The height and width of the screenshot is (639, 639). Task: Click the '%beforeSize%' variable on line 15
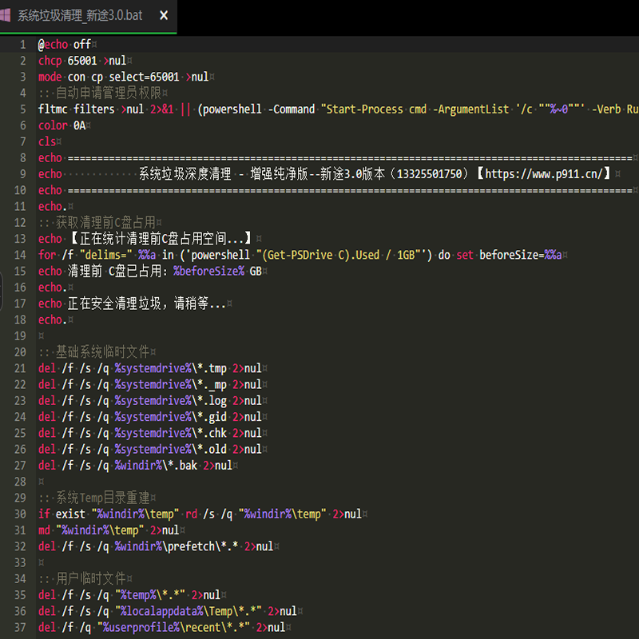(208, 272)
